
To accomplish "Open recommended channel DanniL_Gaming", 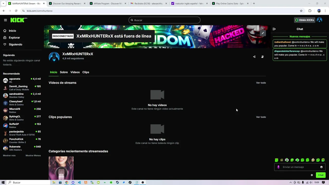I will tap(22, 88).
